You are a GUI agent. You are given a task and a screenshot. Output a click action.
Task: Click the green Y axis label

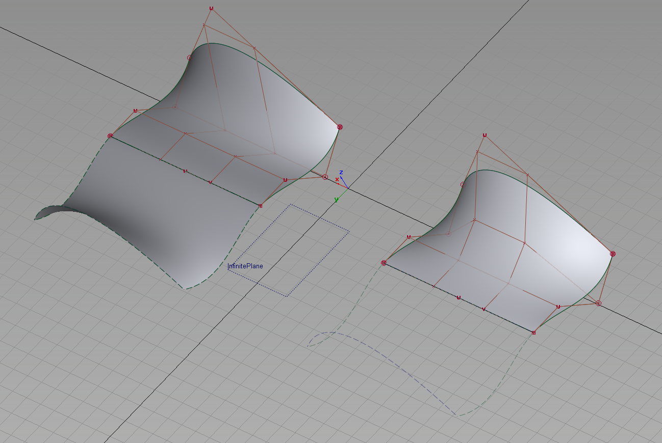tap(336, 199)
